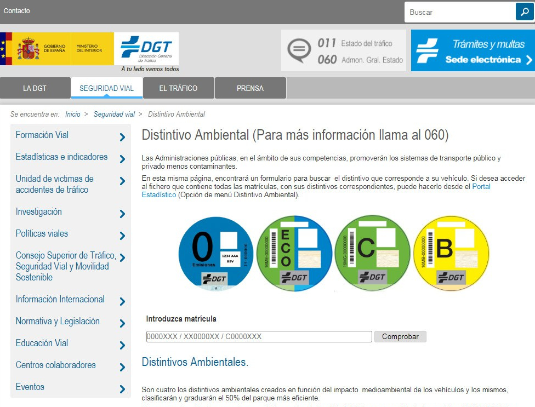Screen dimensions: 535x407
Task: Open Información Internacional sidebar link
Action: [60, 299]
